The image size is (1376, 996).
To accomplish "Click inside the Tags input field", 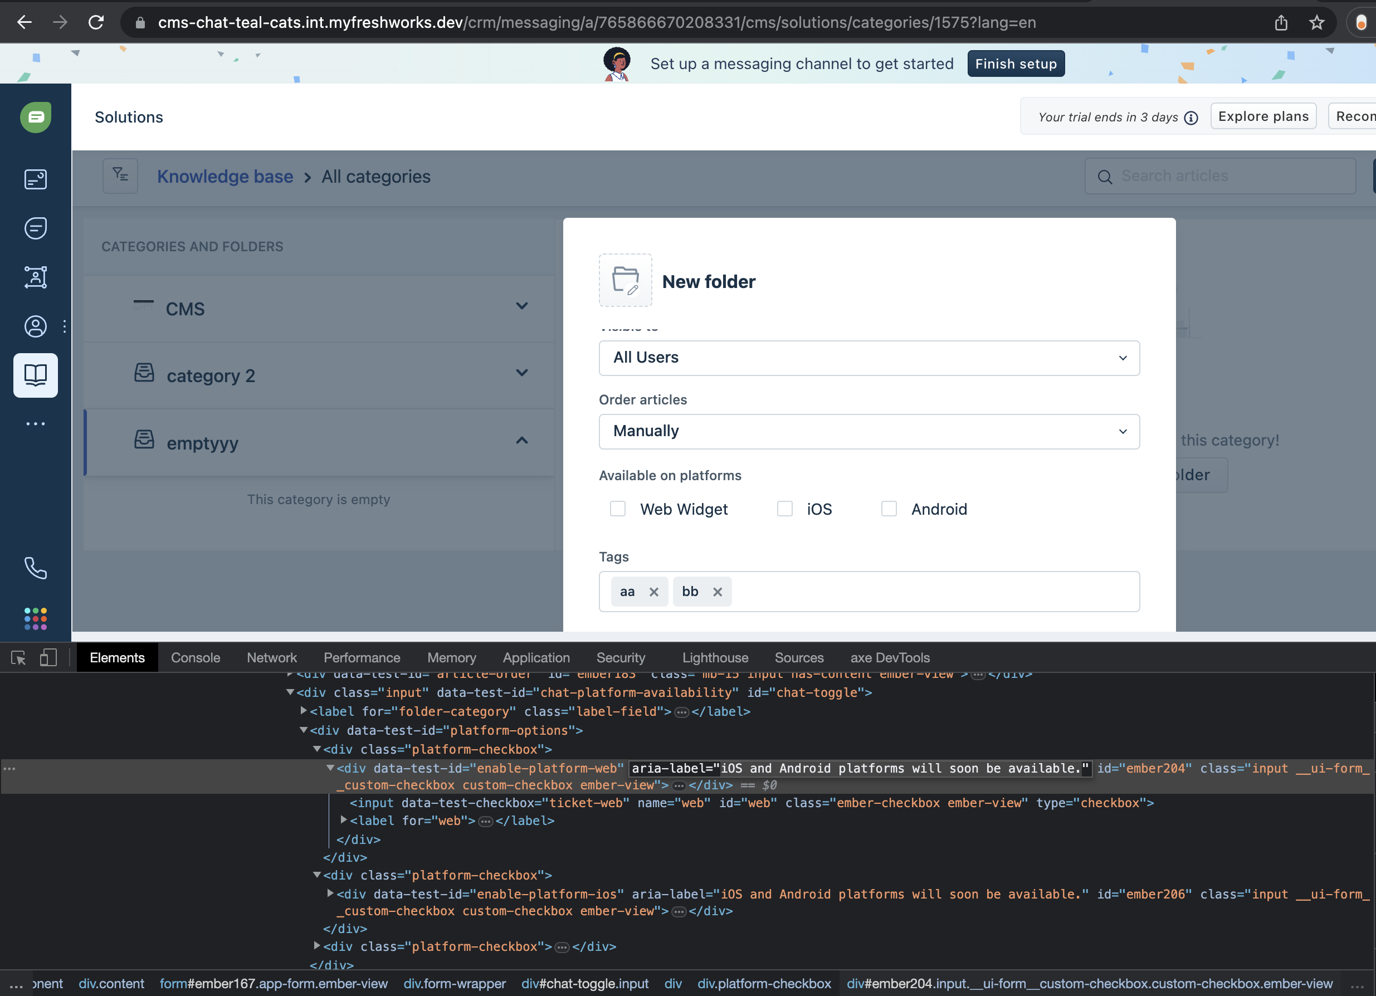I will click(934, 592).
